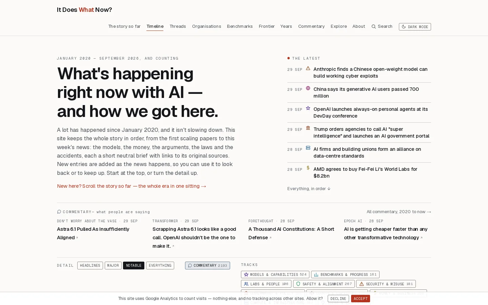Jump to 'Everything, in order' link

click(x=309, y=189)
